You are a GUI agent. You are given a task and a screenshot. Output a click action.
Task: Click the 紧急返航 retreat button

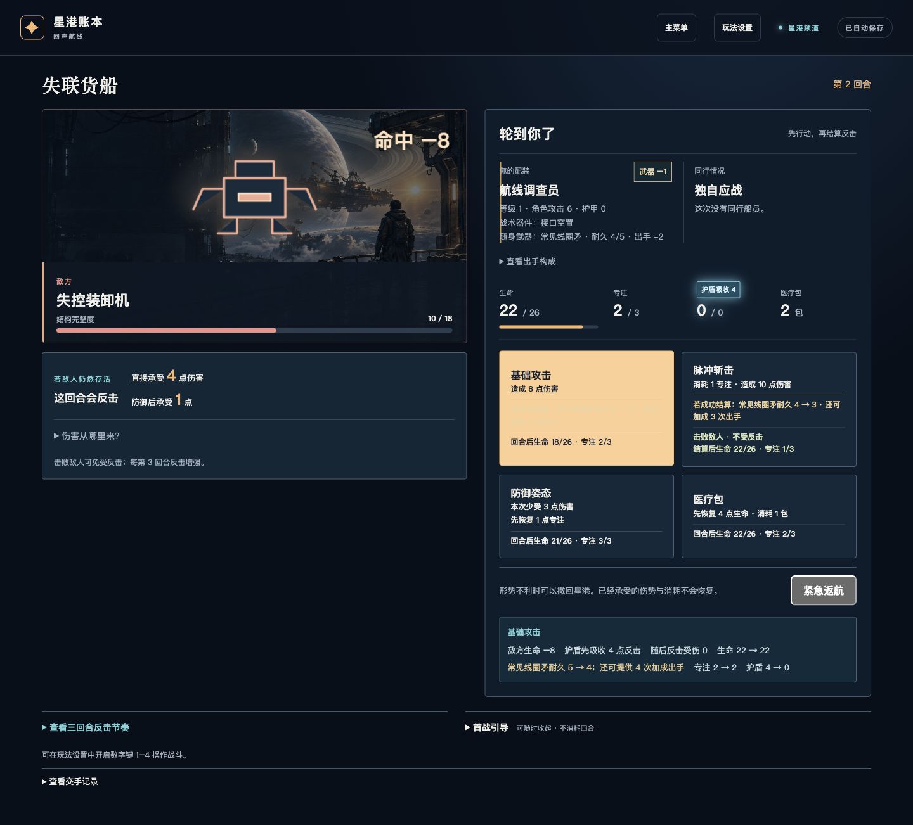[x=824, y=591]
